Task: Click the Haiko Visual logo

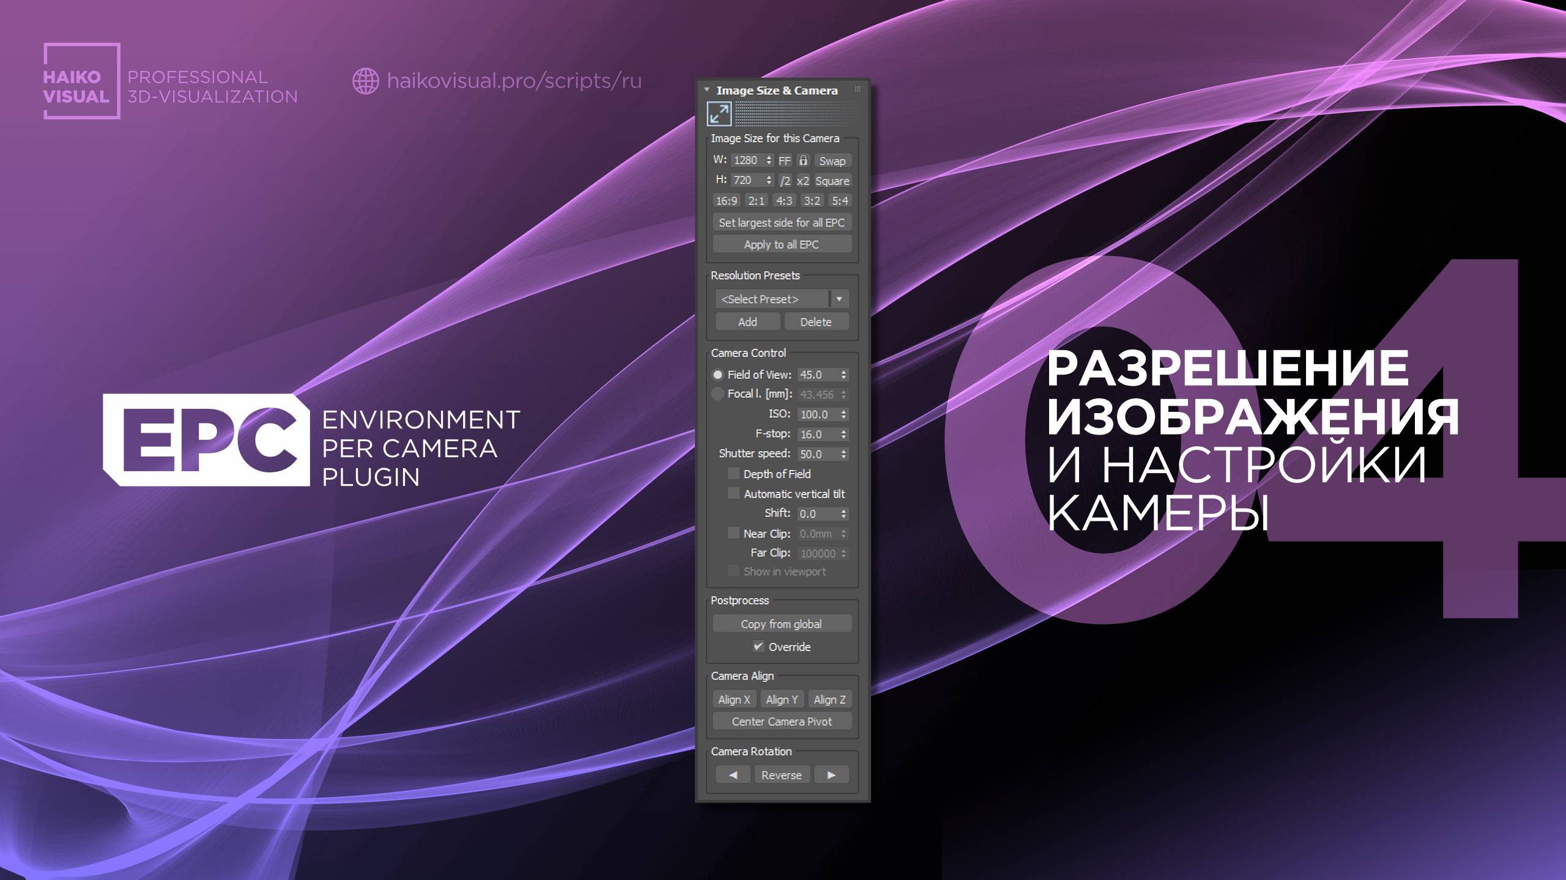Action: [x=81, y=81]
